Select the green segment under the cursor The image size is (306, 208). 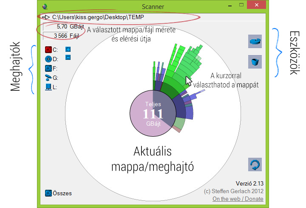pyautogui.click(x=181, y=76)
